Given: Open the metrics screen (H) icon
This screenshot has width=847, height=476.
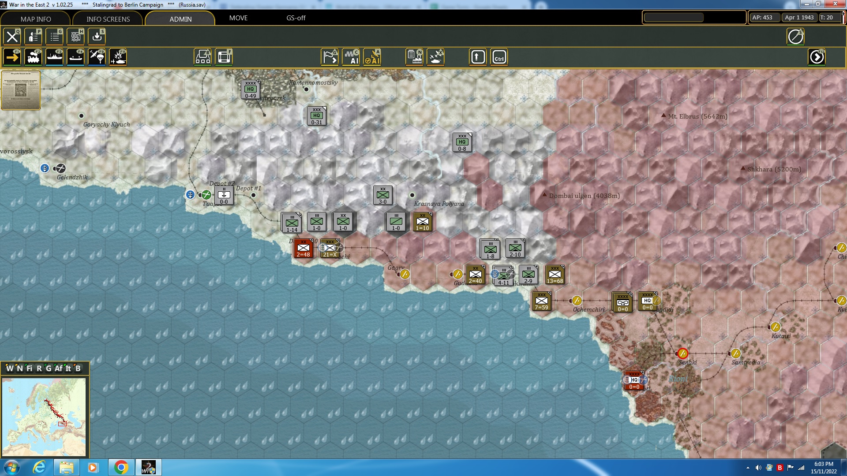Looking at the screenshot, I should click(75, 37).
